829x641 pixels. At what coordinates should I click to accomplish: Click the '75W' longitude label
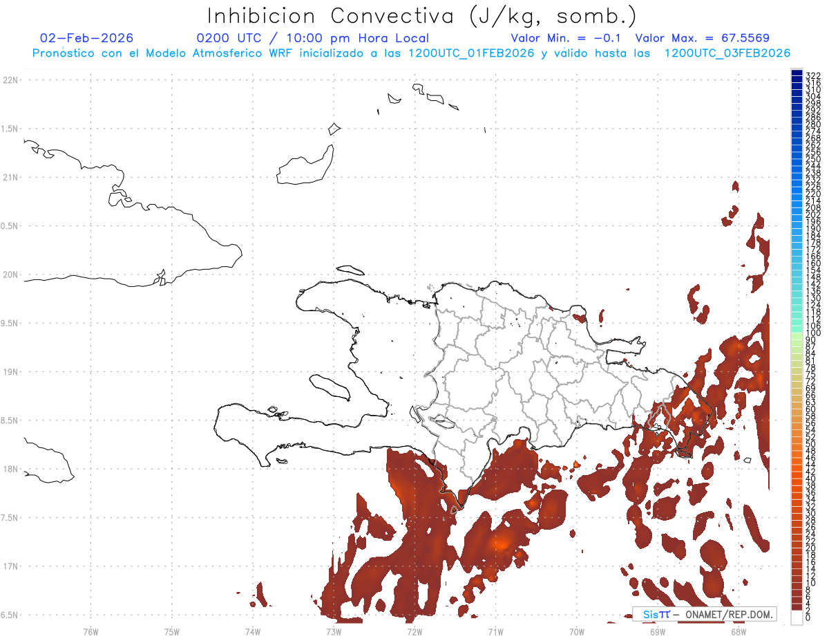[x=172, y=631]
